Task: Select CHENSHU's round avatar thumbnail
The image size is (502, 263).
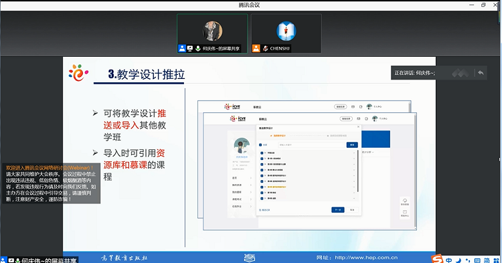Action: pos(286,31)
